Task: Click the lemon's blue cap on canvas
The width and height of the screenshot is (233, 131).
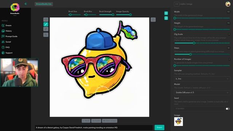Action: tap(100, 39)
